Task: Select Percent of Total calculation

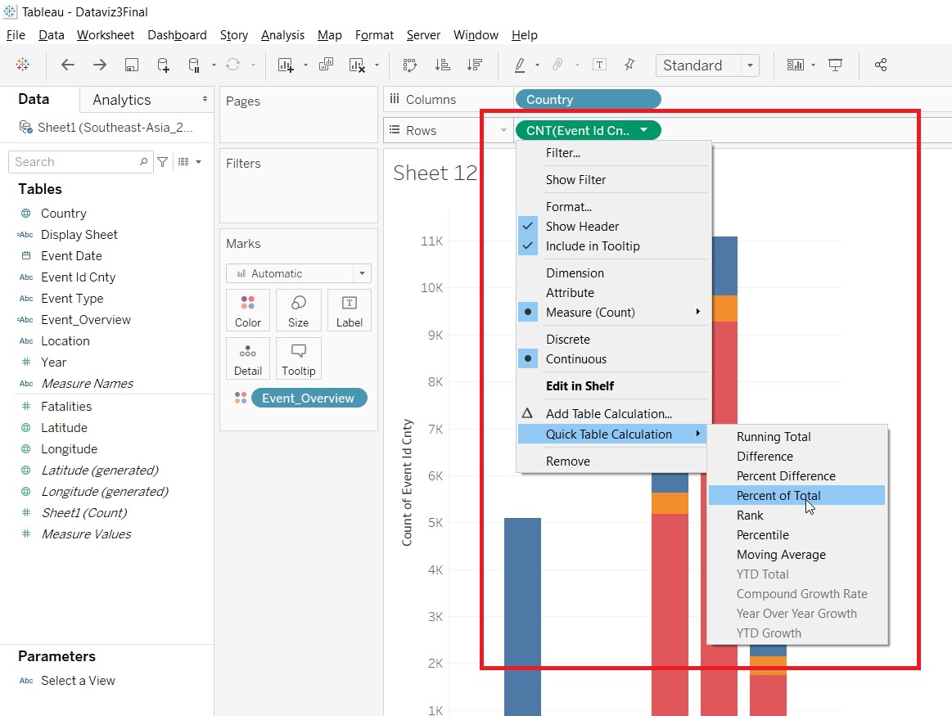Action: point(778,496)
